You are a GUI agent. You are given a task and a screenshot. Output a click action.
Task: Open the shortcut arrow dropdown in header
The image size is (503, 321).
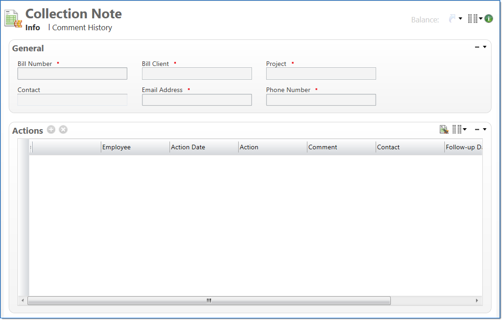tap(460, 19)
